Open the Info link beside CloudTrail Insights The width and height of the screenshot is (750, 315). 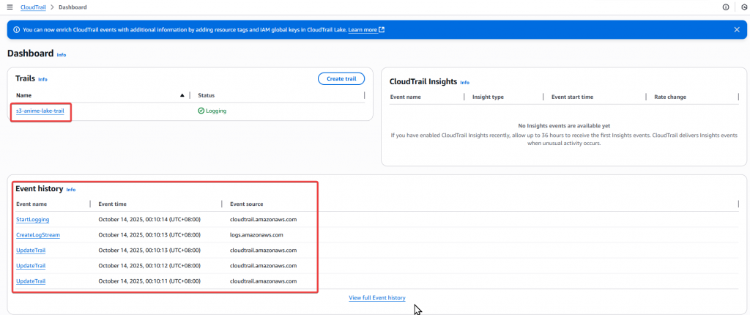pos(464,82)
